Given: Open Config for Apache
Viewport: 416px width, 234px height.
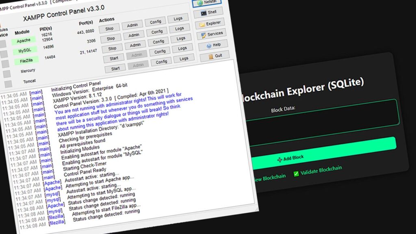Looking at the screenshot, I should (x=156, y=22).
